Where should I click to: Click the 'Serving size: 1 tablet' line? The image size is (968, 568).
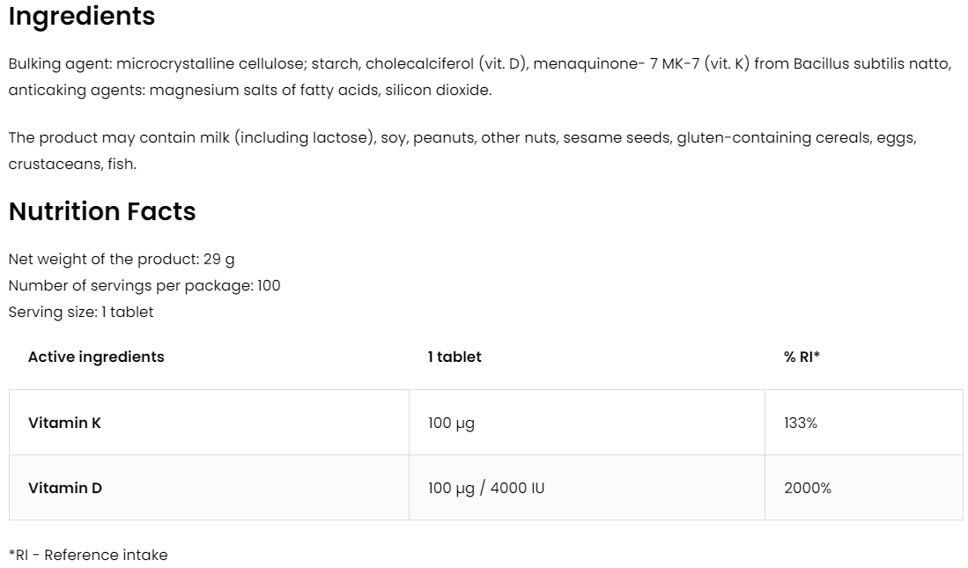81,312
